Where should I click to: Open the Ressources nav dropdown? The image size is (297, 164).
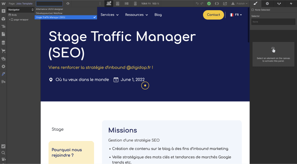[x=136, y=15]
